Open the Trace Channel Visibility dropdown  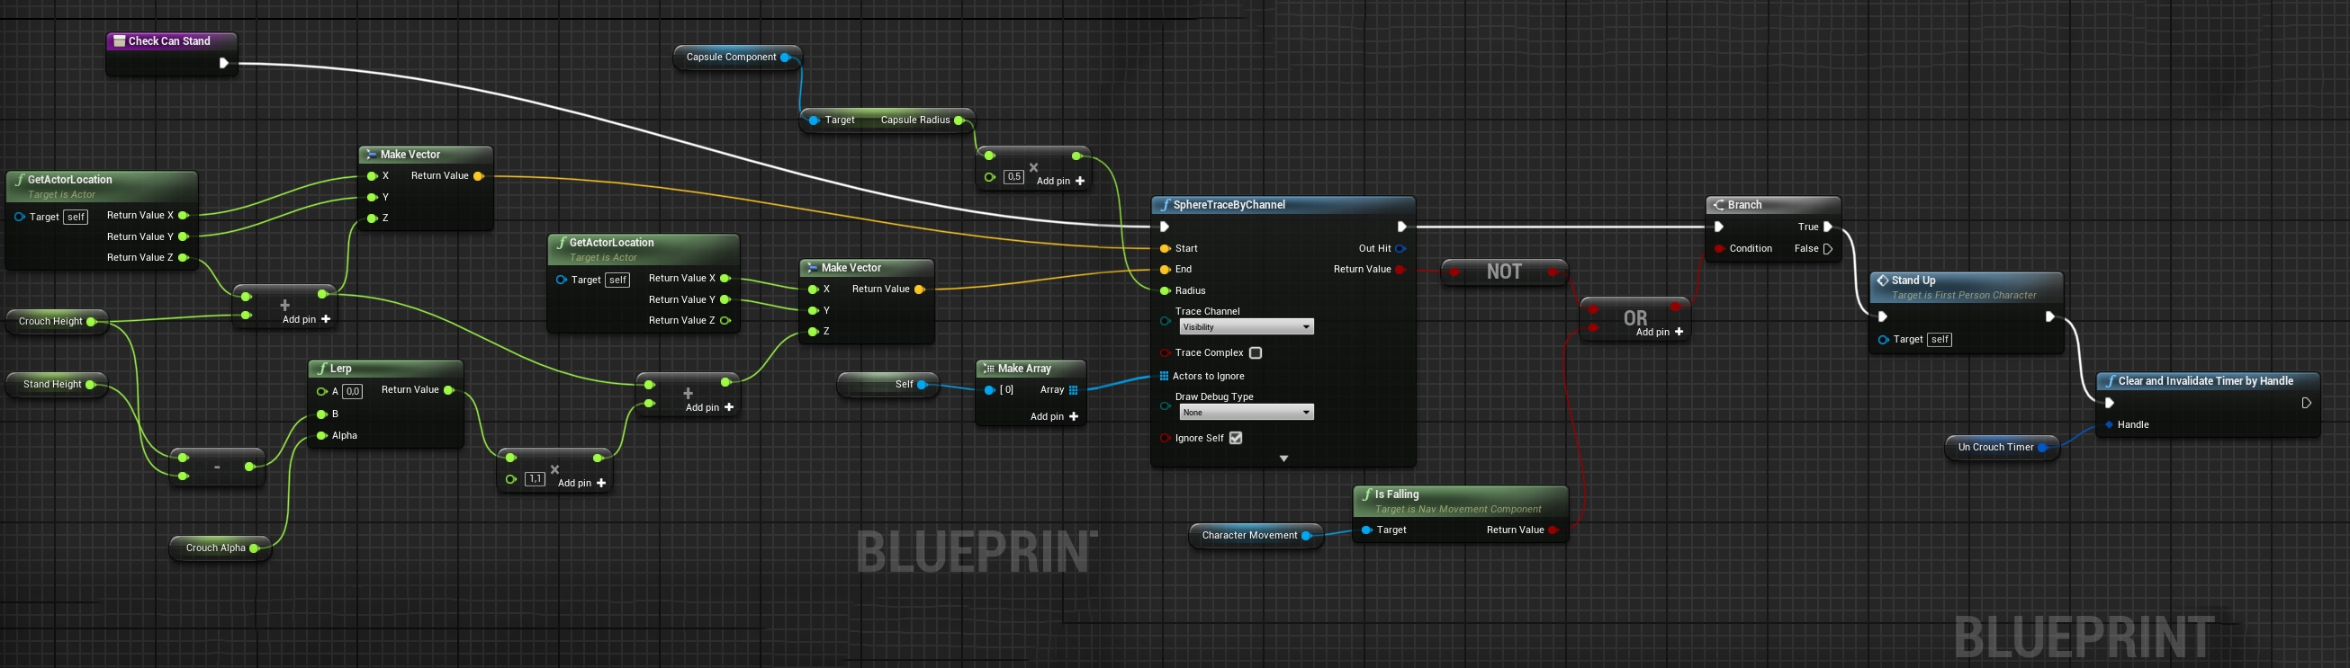click(x=1247, y=327)
